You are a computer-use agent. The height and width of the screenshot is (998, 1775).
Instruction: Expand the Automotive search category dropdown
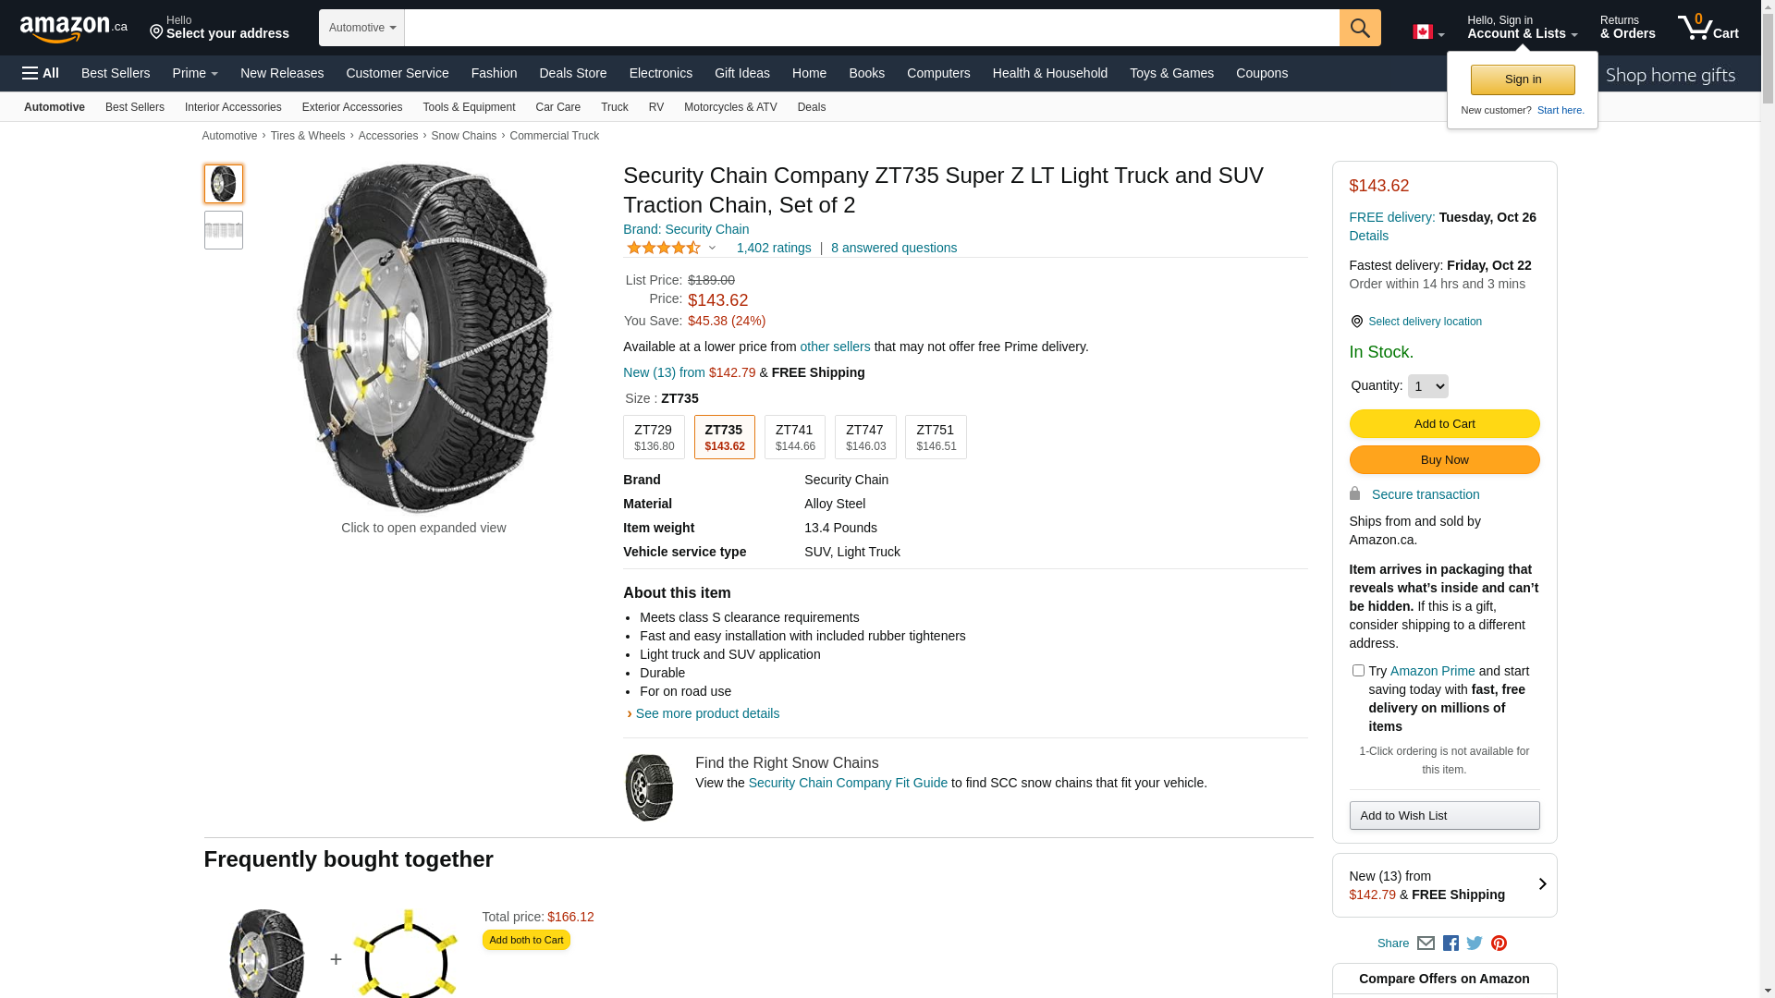click(361, 28)
